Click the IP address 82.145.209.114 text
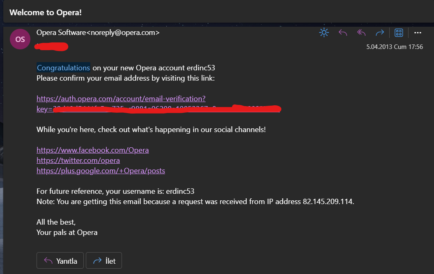 coord(328,201)
